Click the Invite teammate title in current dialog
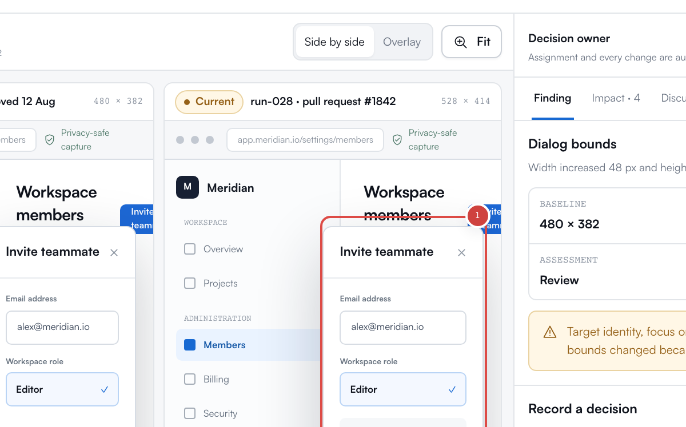The image size is (686, 427). point(386,252)
